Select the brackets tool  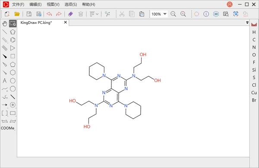[5, 113]
